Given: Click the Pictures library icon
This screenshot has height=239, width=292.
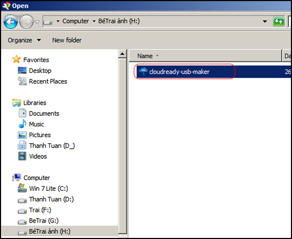Looking at the screenshot, I should 22,135.
